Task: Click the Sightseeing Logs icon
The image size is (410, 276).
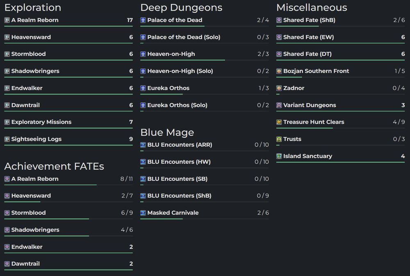Action: (7, 139)
